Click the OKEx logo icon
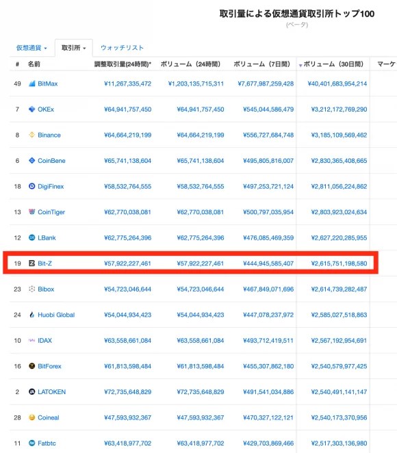The width and height of the screenshot is (397, 453). (31, 109)
